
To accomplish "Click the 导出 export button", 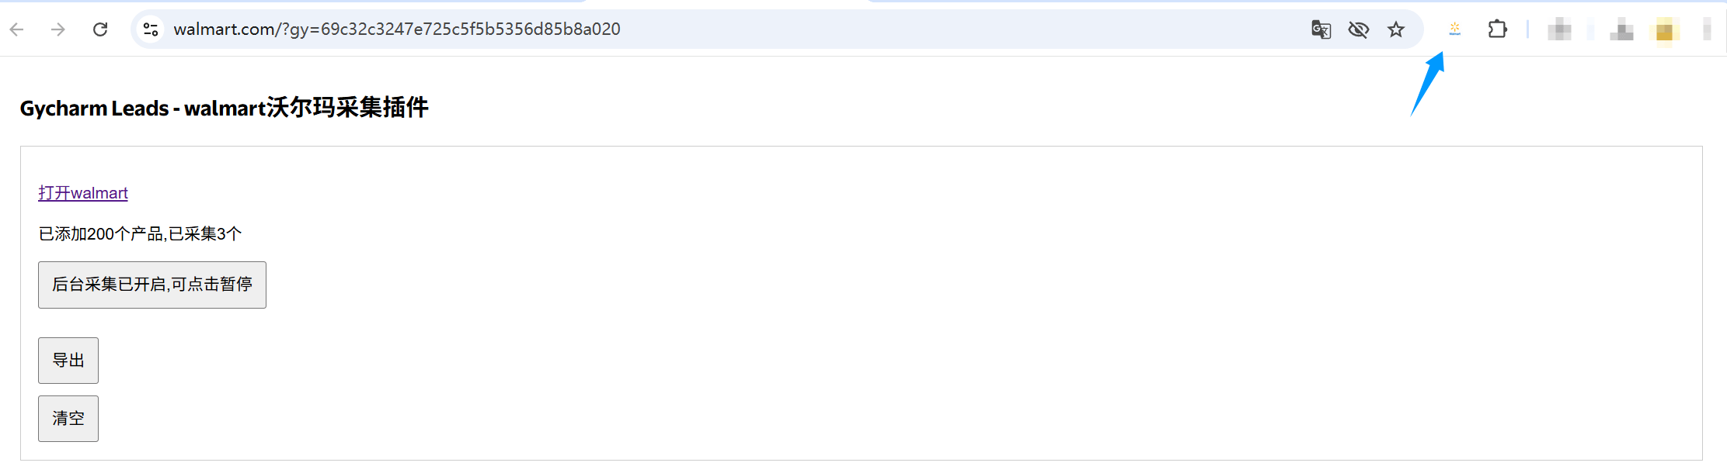I will pos(68,361).
